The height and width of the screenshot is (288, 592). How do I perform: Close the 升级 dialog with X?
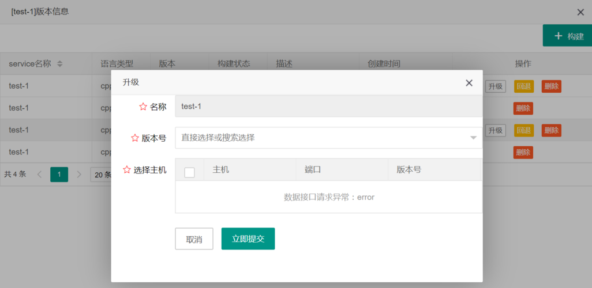pyautogui.click(x=469, y=83)
